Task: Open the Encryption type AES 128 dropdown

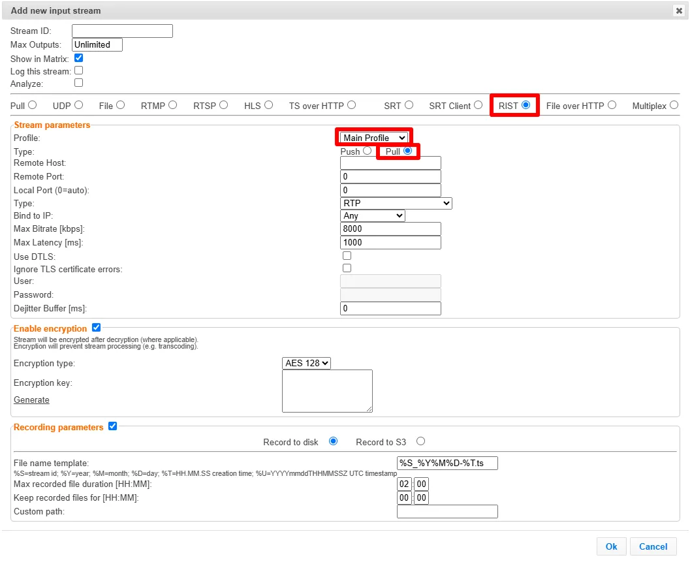Action: tap(306, 363)
